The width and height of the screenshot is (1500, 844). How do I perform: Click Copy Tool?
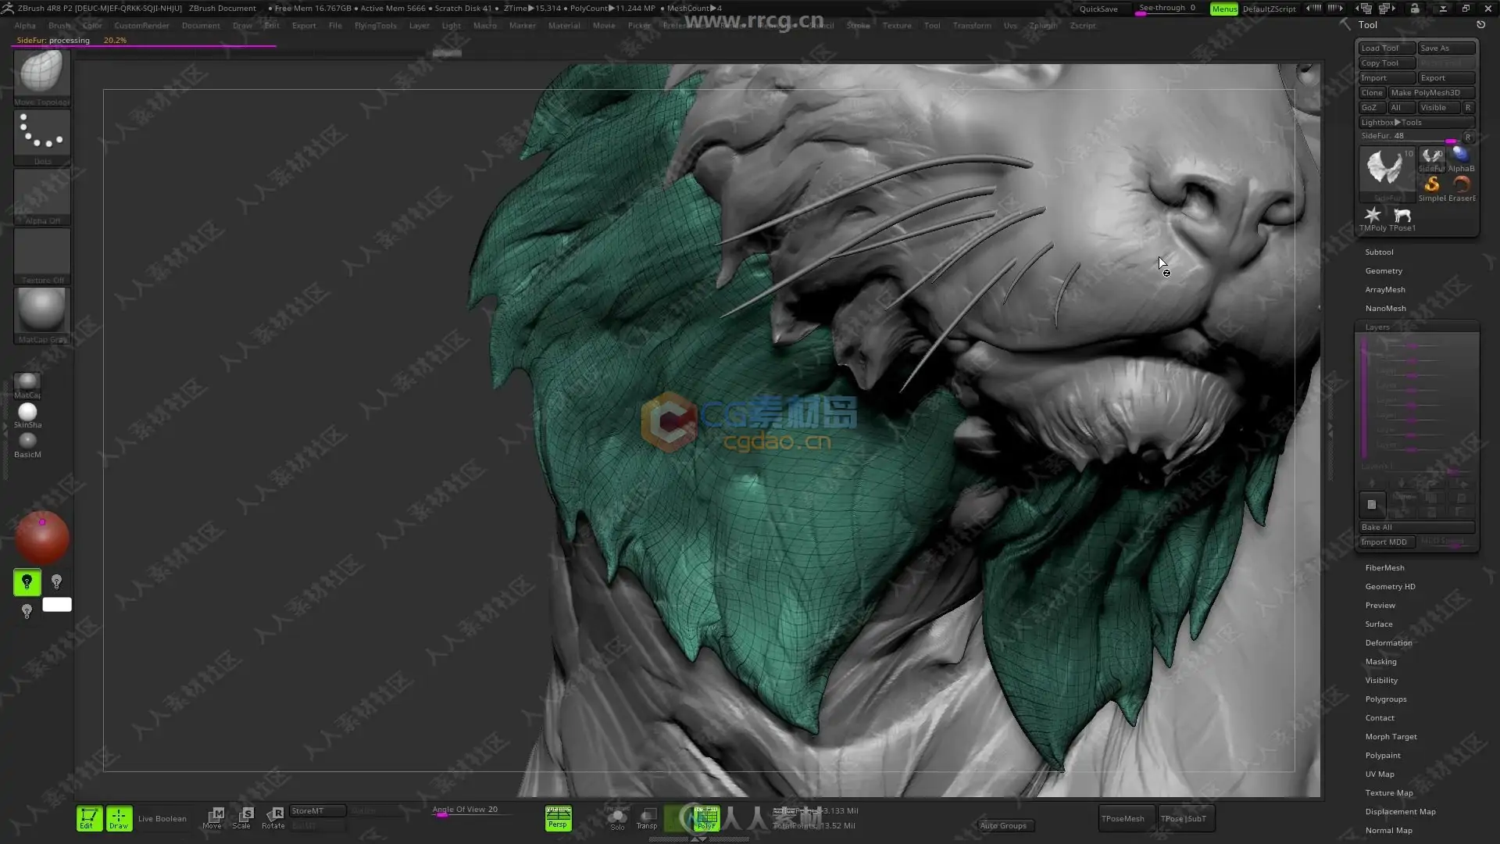click(x=1387, y=63)
